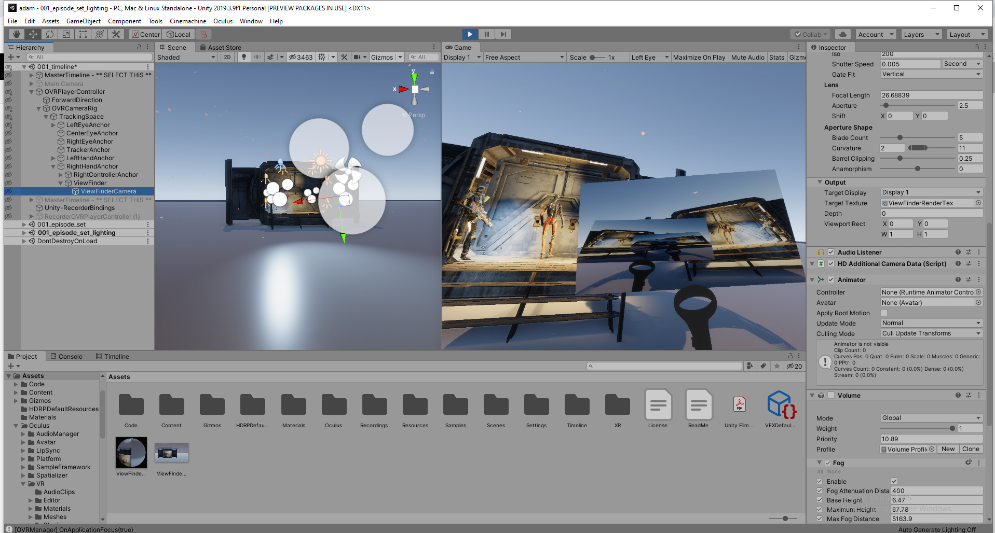Toggle the grid snapping magnet icon
995x533 pixels.
(203, 34)
